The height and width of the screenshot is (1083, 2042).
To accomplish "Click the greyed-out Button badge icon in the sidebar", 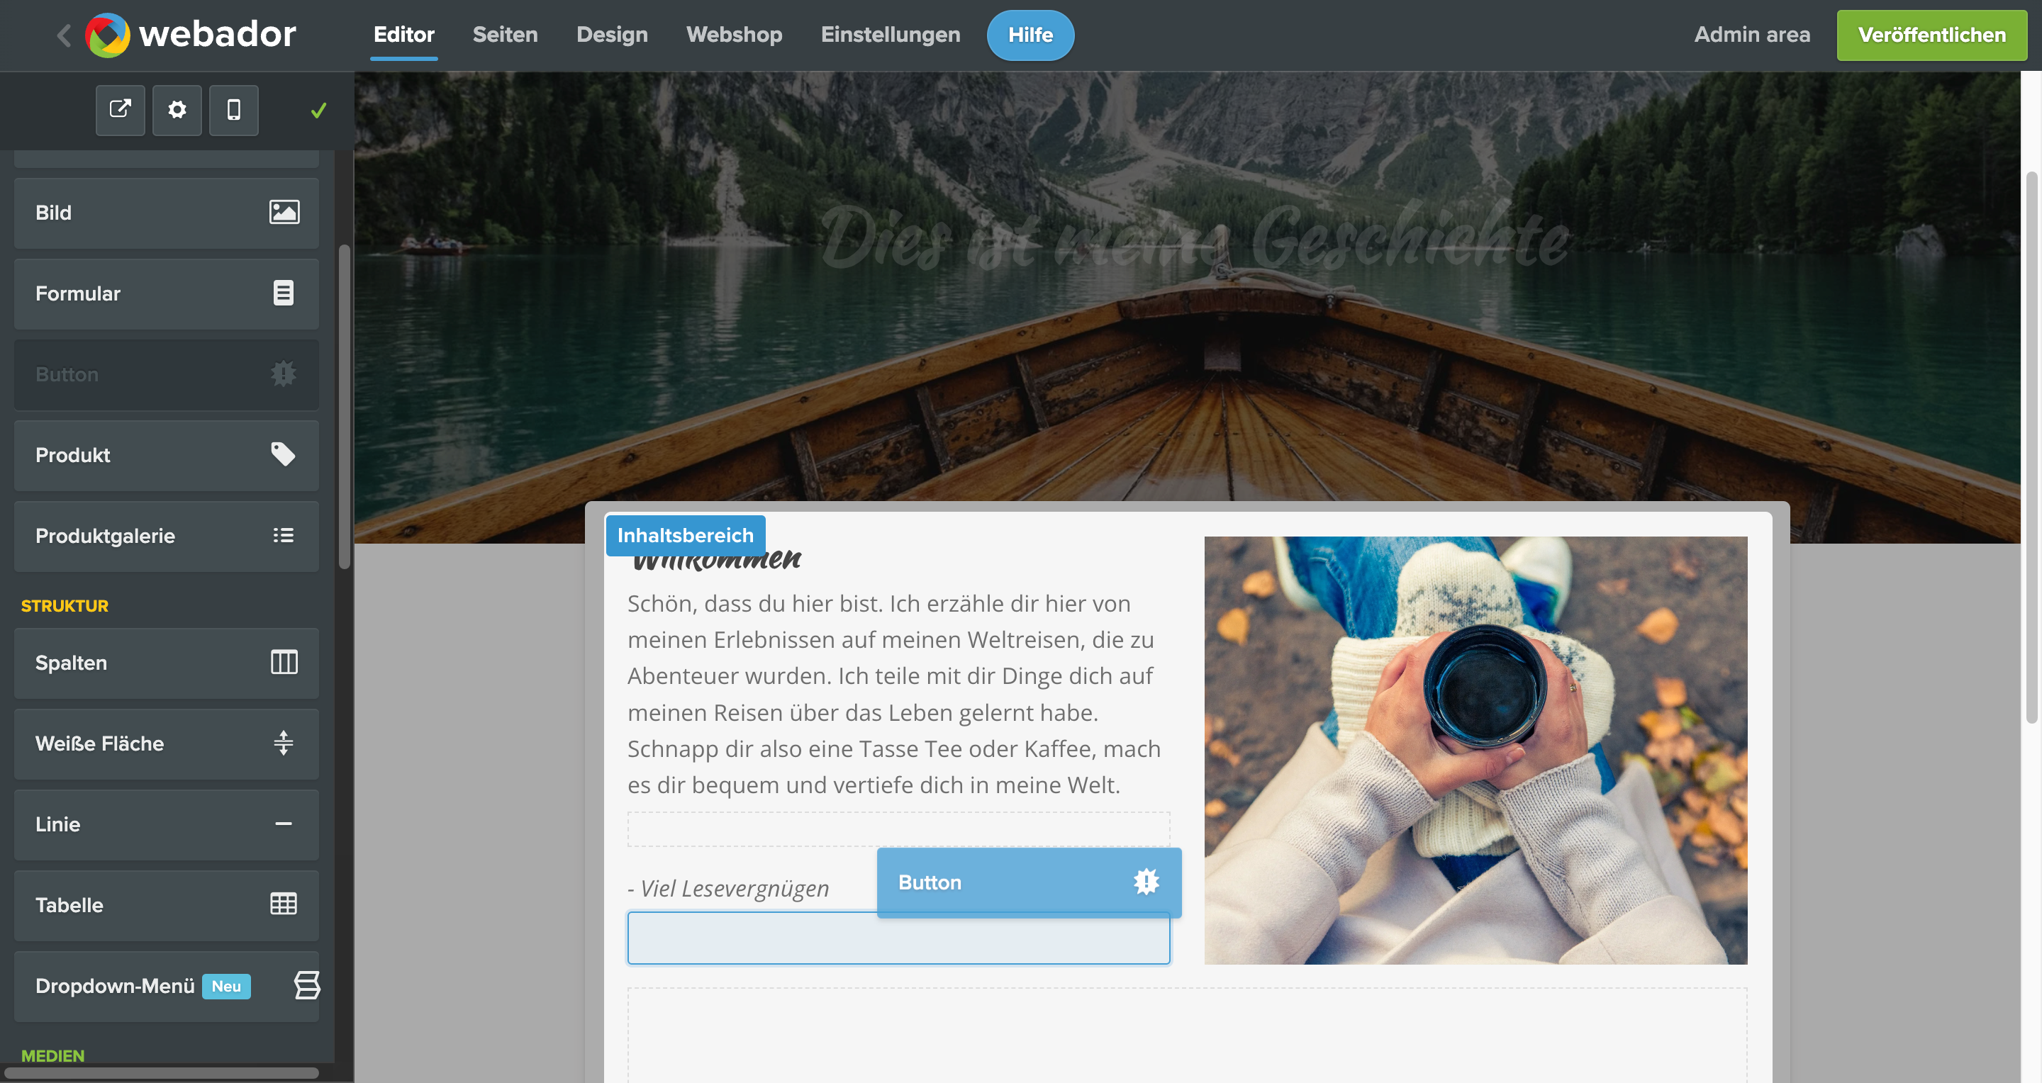I will (283, 374).
